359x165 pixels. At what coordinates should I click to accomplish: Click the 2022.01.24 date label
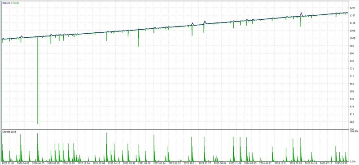coord(159,163)
